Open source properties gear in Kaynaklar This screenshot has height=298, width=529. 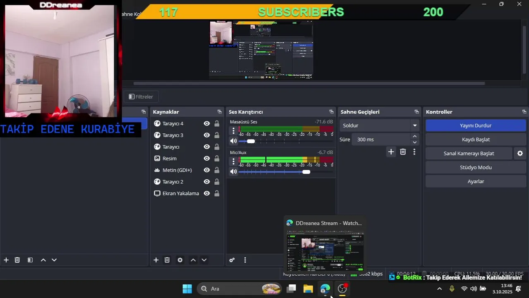coord(180,260)
